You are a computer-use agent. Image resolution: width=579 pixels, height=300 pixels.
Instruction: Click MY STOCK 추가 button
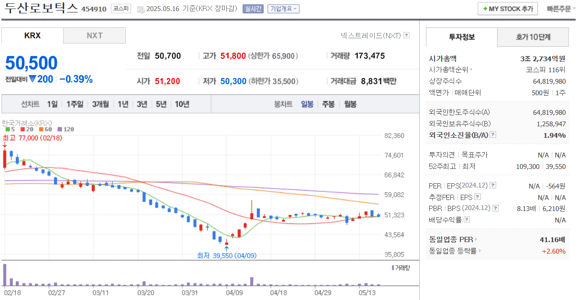508,9
